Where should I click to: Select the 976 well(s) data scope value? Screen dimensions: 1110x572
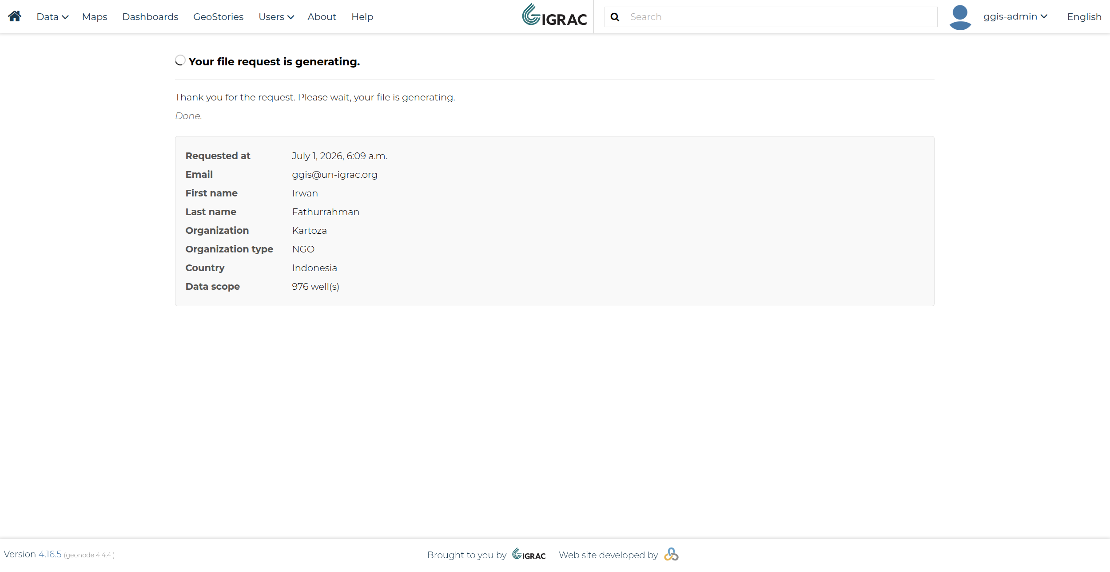[x=315, y=287]
